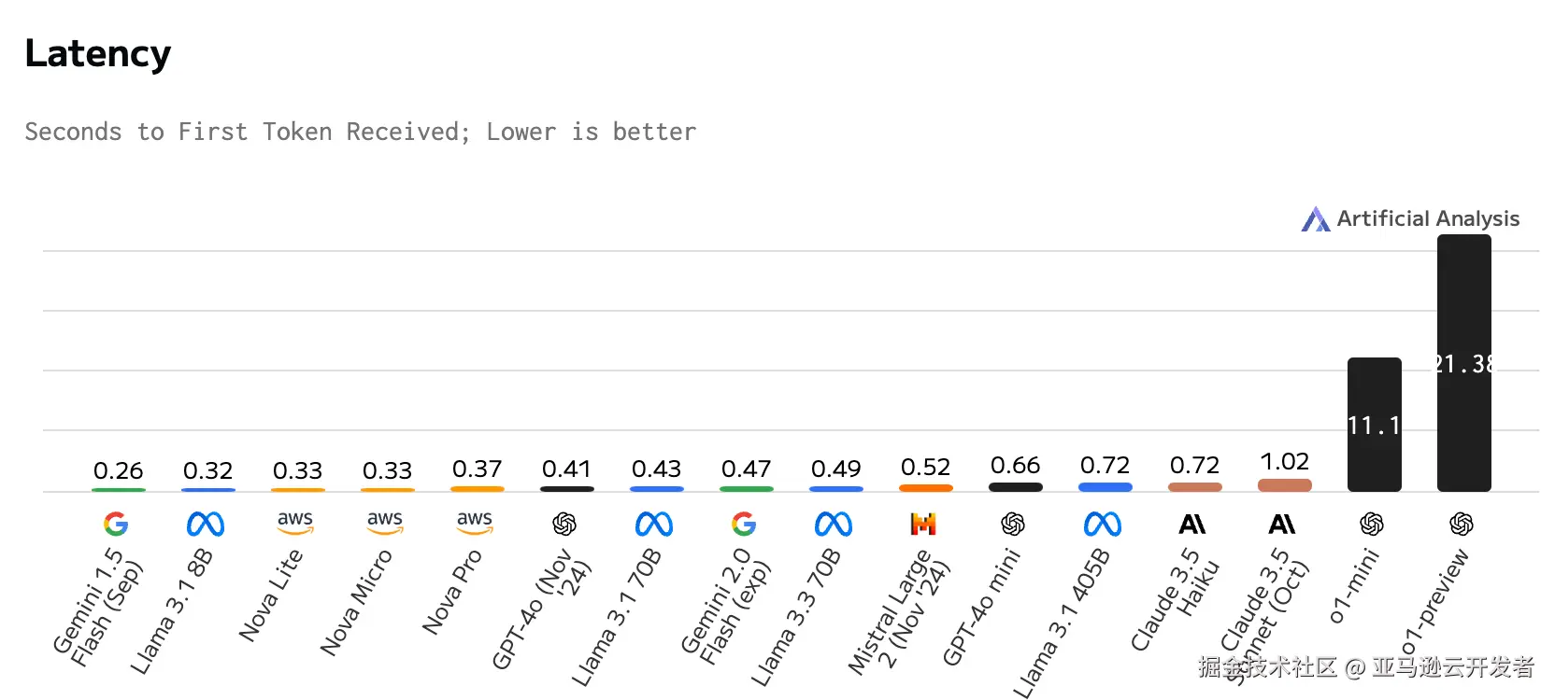Click the Mistral logo above Mistral Large 2
The height and width of the screenshot is (700, 1555).
pyautogui.click(x=923, y=524)
